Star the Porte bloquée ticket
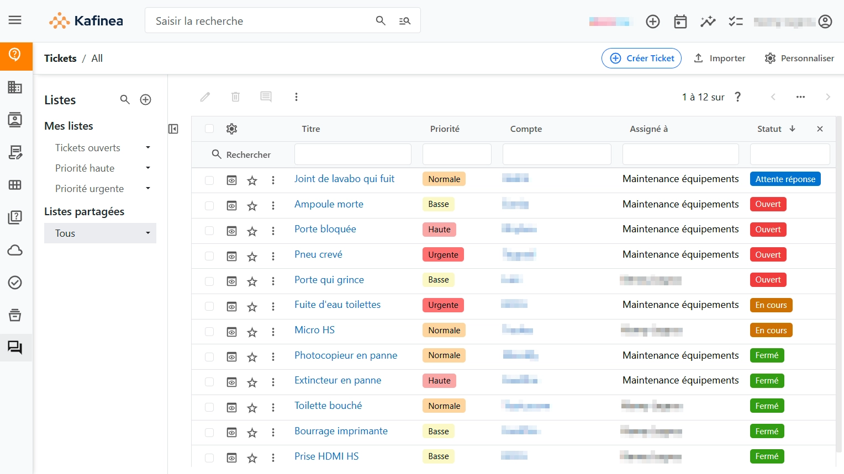844x474 pixels. click(x=252, y=231)
